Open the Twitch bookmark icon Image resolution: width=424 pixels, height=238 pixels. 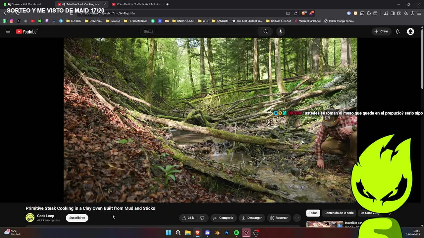click(x=47, y=21)
